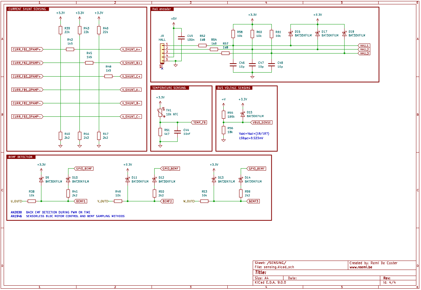The image size is (421, 290).
Task: Click the BEMF2 net label
Action: pos(167,201)
